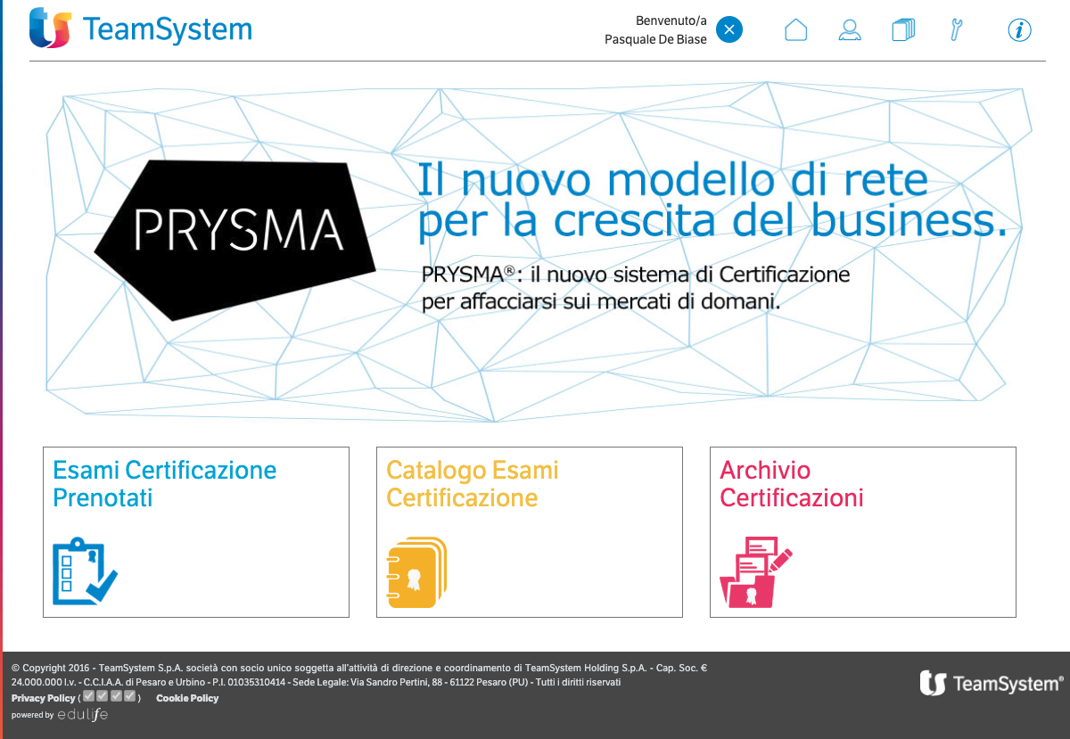The image size is (1070, 739).
Task: Log out using the blue X icon
Action: click(x=728, y=29)
